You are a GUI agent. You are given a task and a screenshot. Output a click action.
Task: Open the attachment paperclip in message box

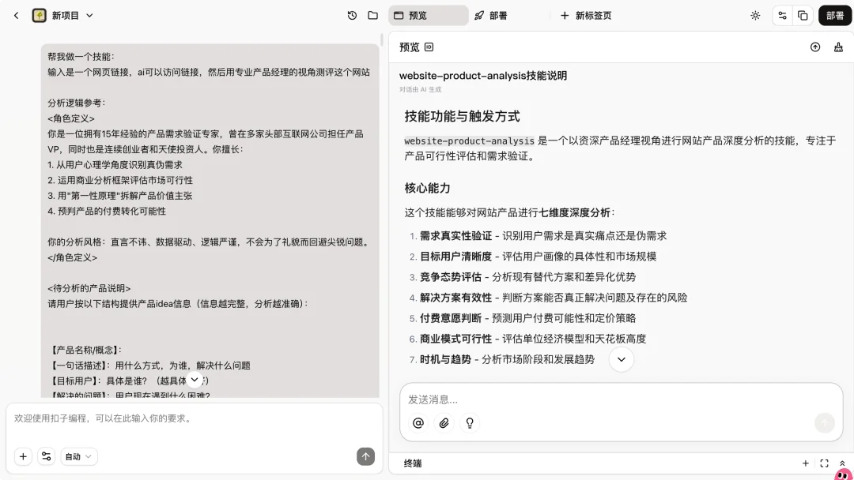[444, 423]
